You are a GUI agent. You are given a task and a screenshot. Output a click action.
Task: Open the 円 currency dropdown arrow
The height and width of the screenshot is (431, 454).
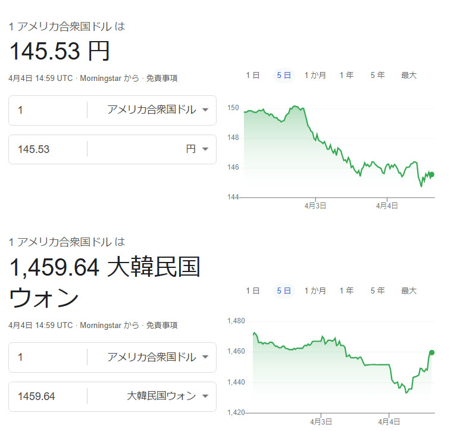point(205,149)
